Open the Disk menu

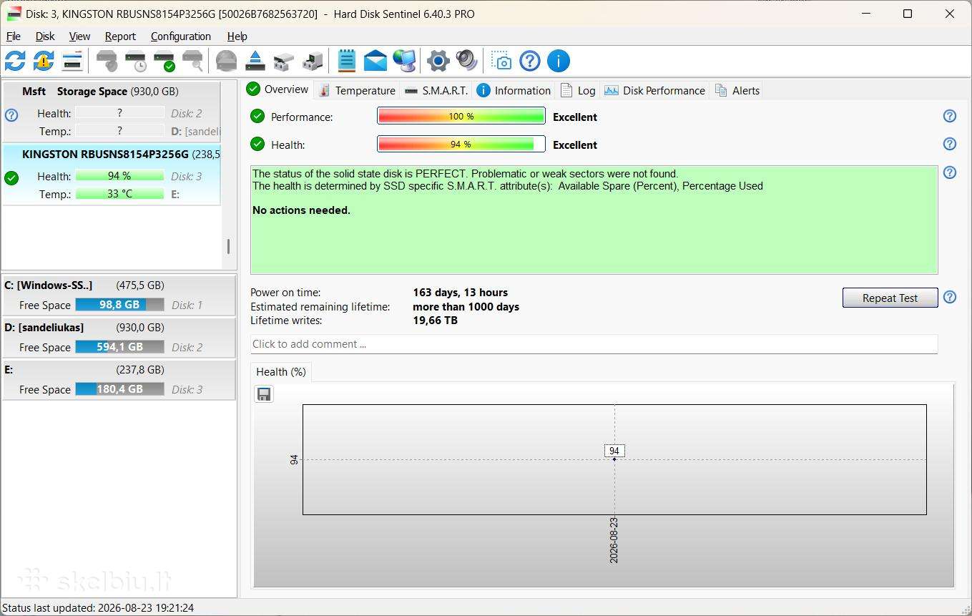click(x=45, y=36)
